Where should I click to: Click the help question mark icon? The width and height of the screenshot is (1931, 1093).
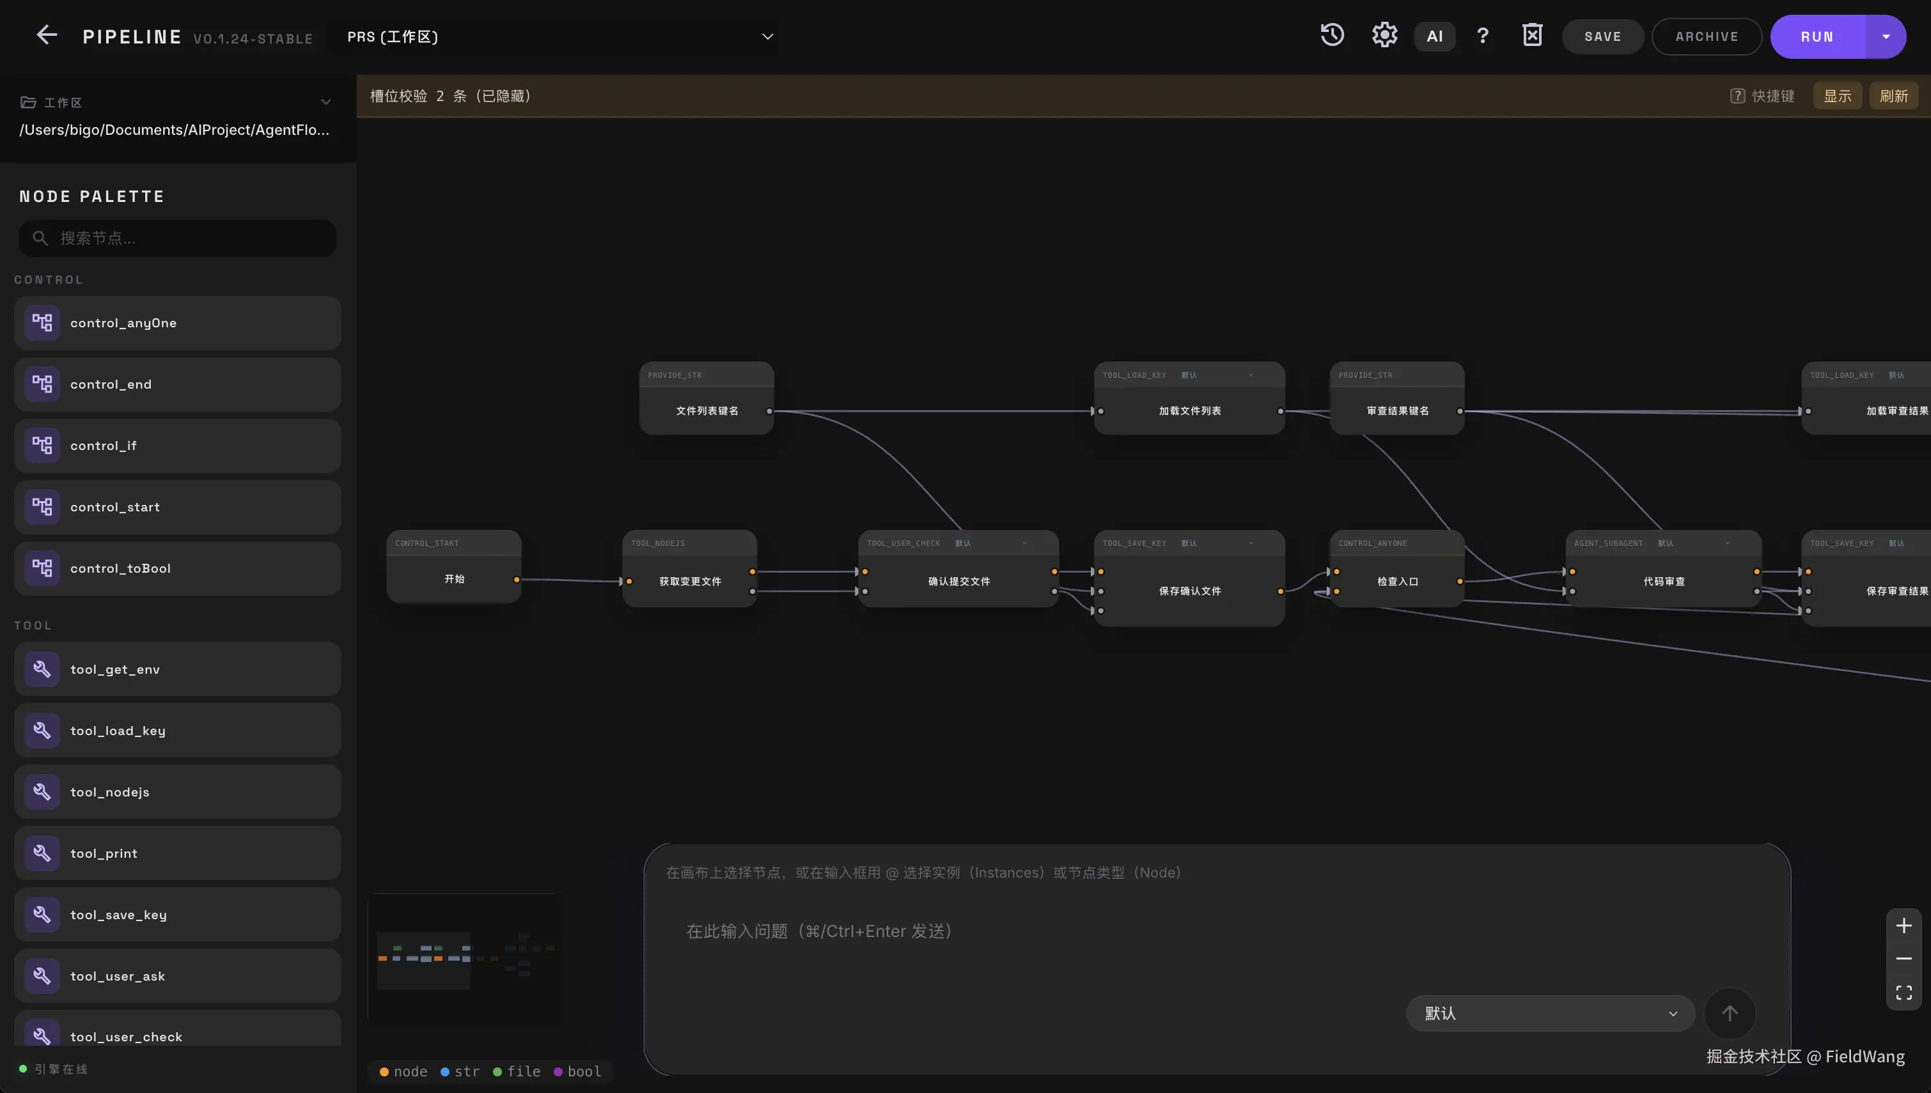[x=1483, y=36]
